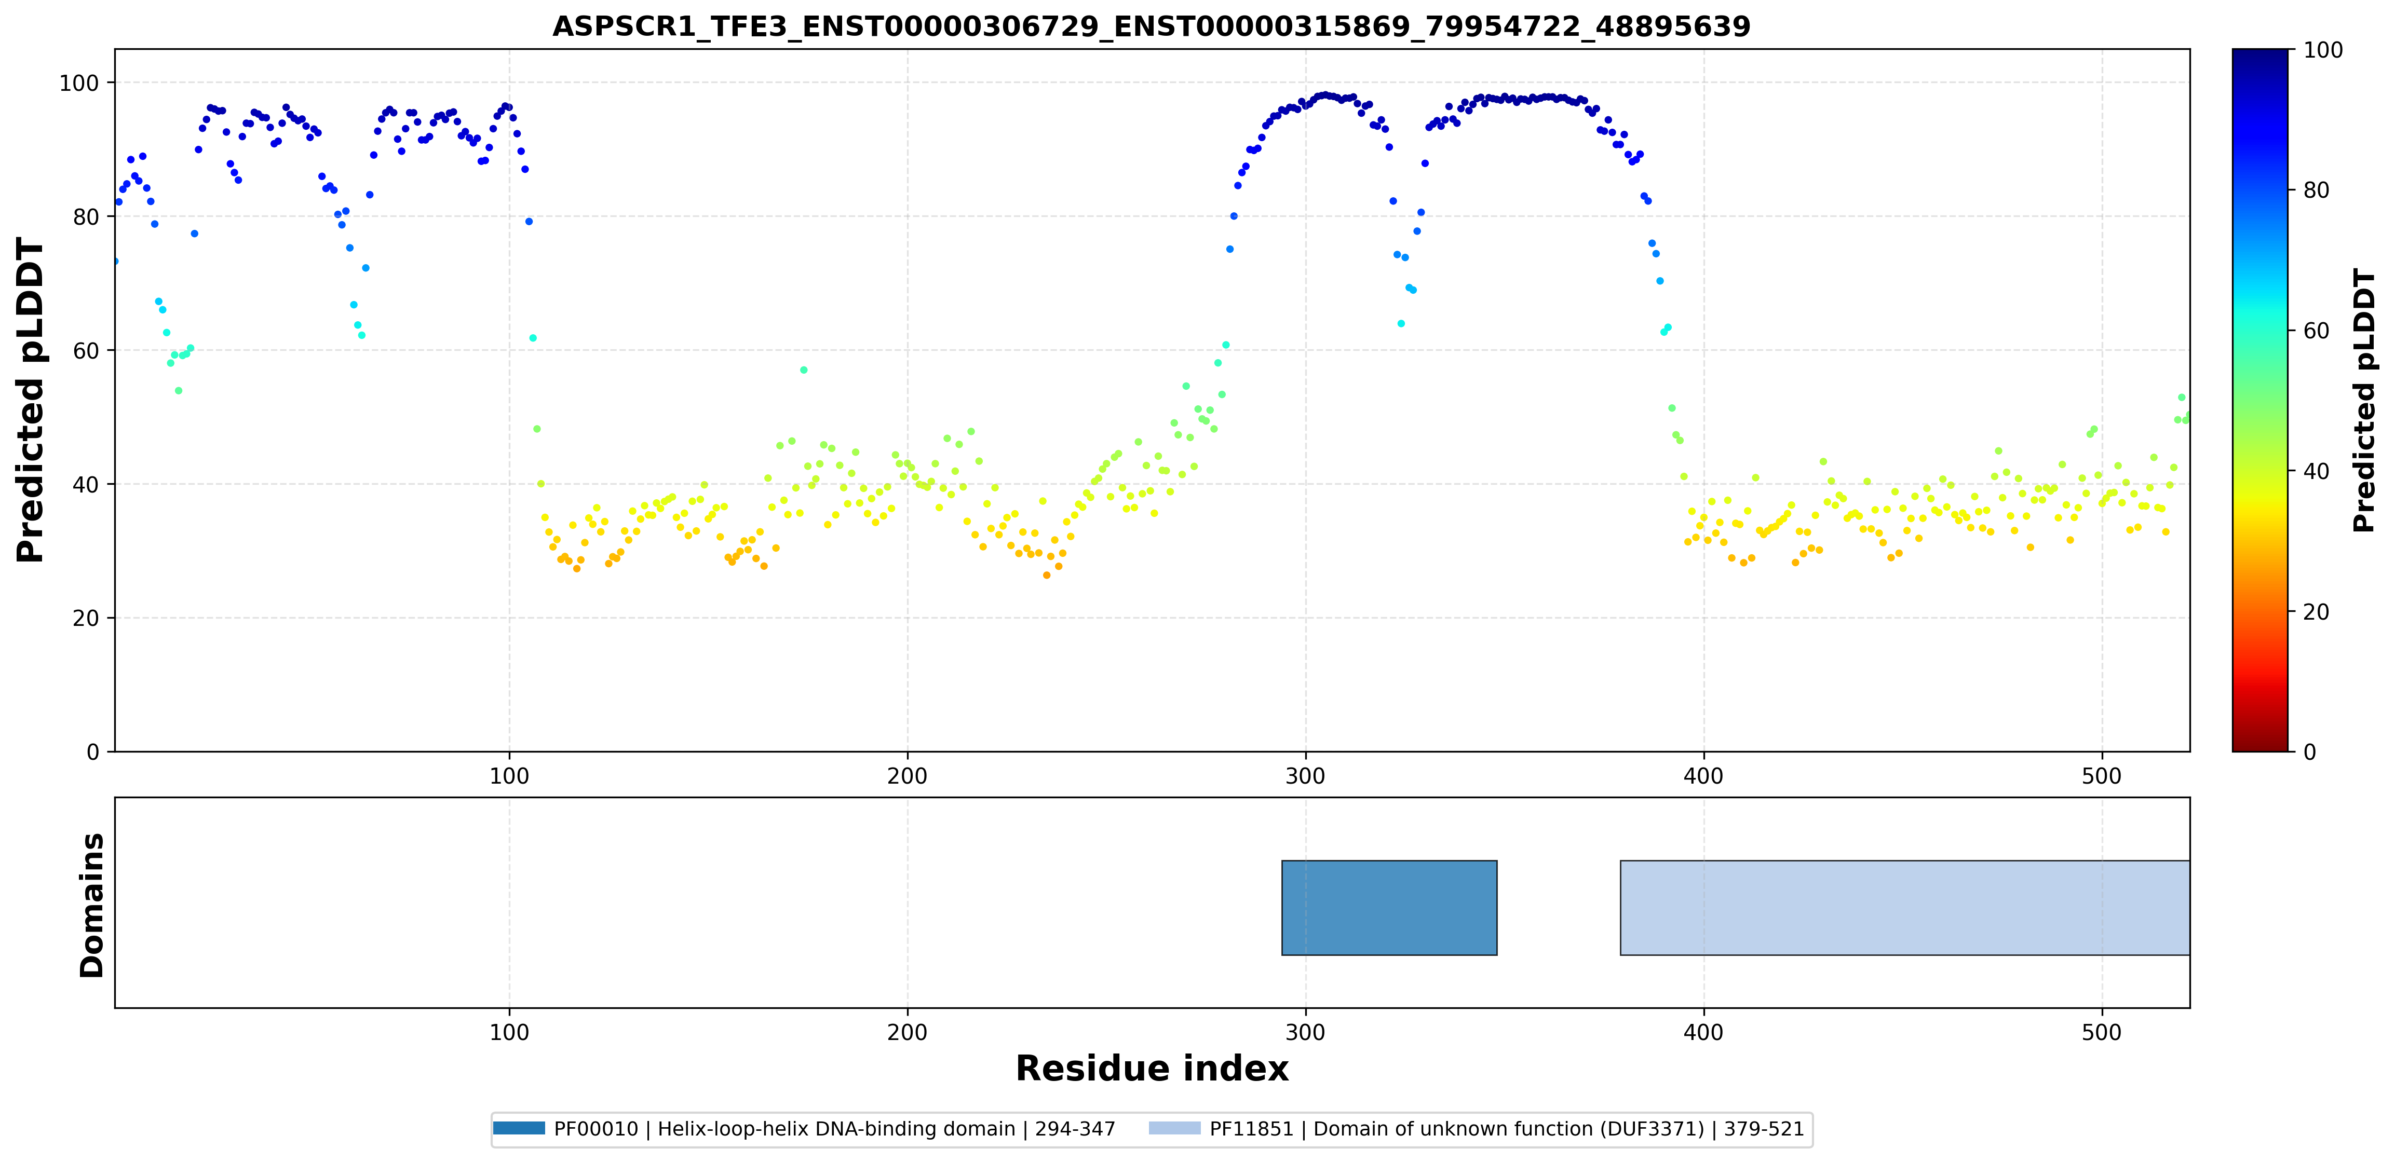Viewport: 2395px width, 1163px height.
Task: Click the isolated green point near residue 174
Action: [803, 370]
